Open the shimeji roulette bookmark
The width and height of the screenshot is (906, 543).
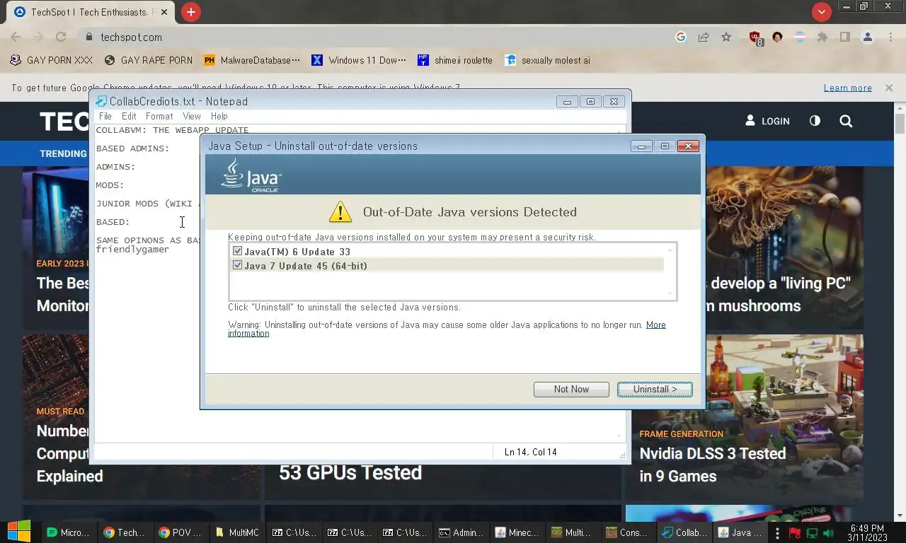[455, 60]
